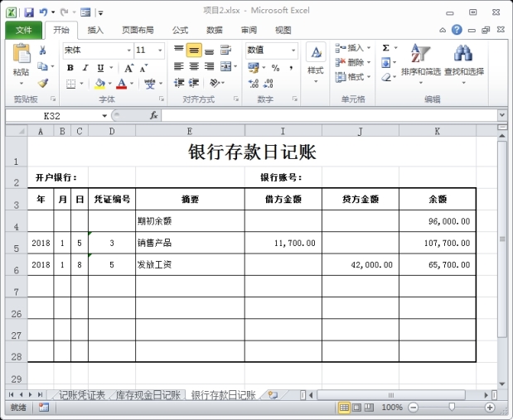
Task: Undo the last action
Action: [x=43, y=12]
